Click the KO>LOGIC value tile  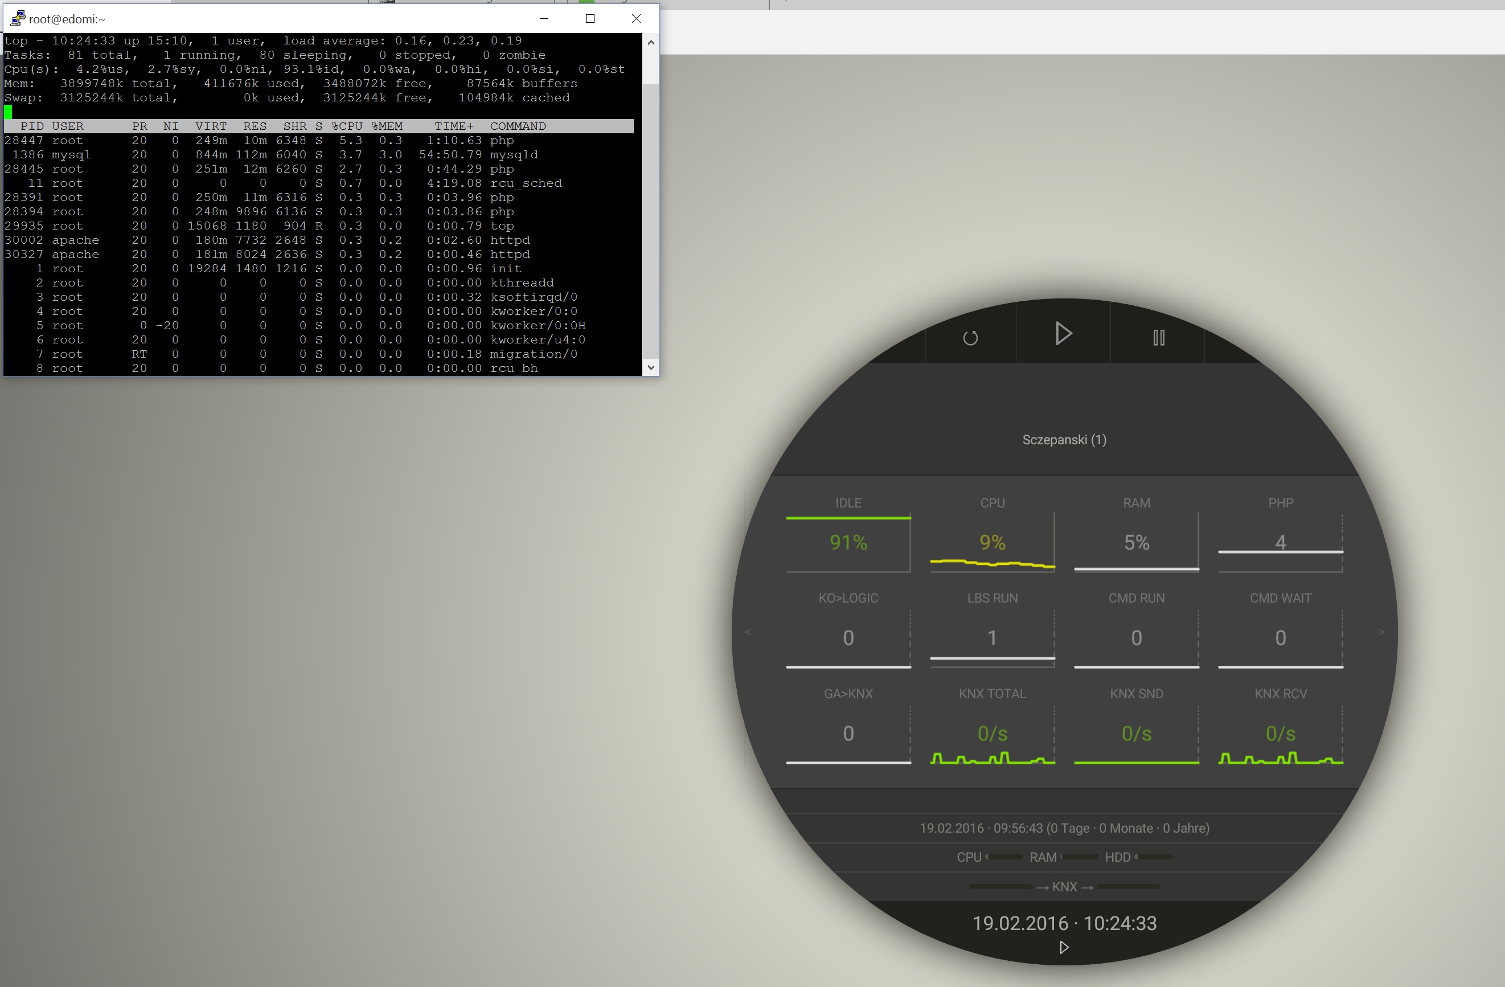(848, 630)
